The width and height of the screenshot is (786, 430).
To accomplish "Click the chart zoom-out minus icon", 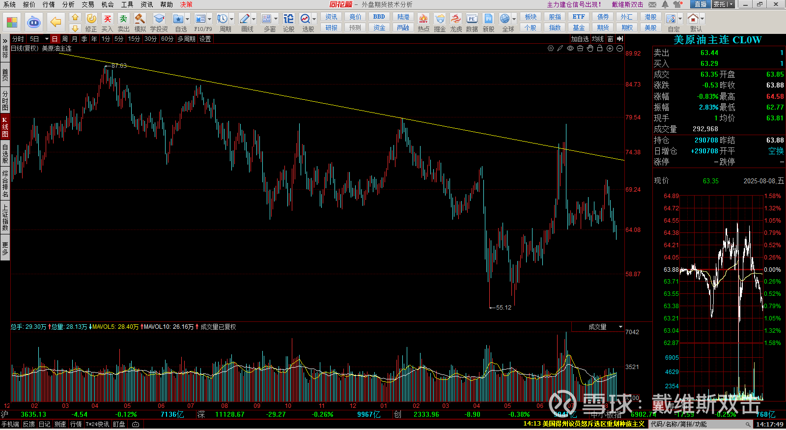I will pyautogui.click(x=619, y=48).
